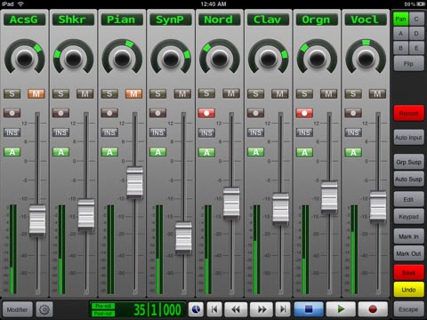The width and height of the screenshot is (427, 320).
Task: Toggle automation on the AcsG channel
Action: pos(12,152)
